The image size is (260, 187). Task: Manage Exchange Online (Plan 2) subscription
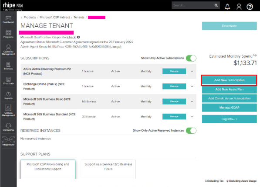click(174, 87)
